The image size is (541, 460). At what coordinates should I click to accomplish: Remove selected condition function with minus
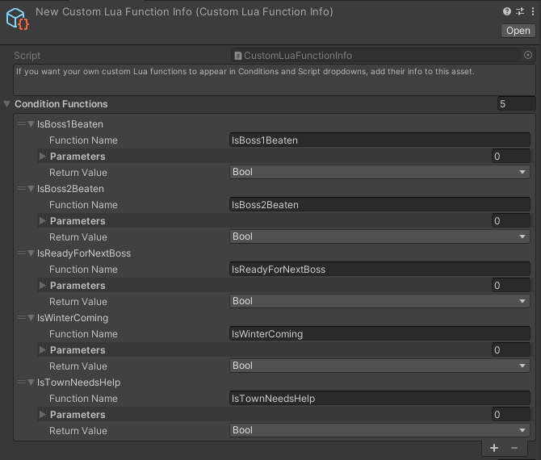(514, 448)
